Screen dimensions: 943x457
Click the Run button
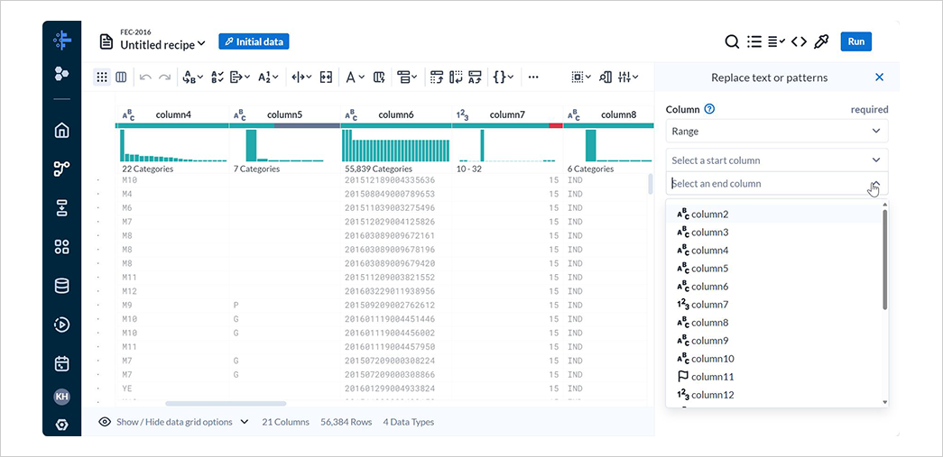click(x=855, y=41)
